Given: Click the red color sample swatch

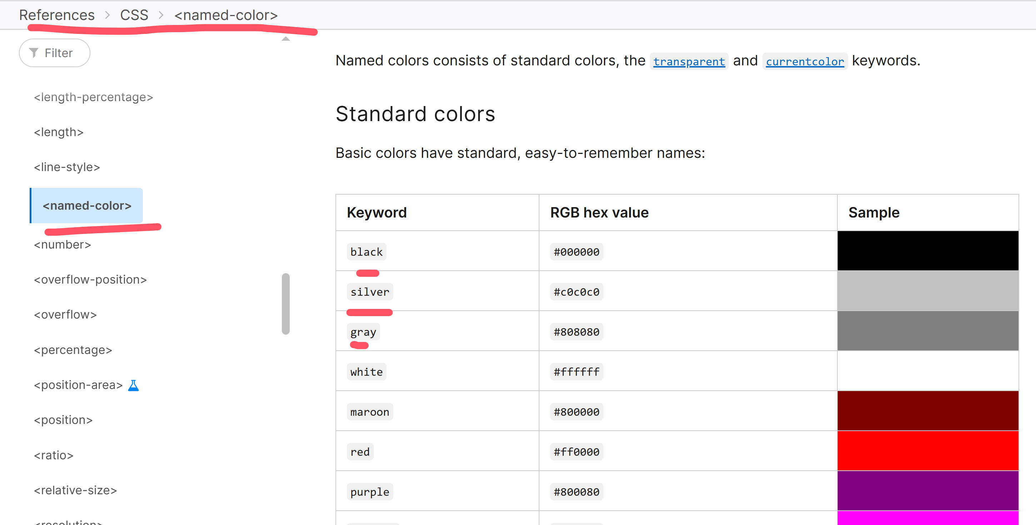Looking at the screenshot, I should coord(927,451).
